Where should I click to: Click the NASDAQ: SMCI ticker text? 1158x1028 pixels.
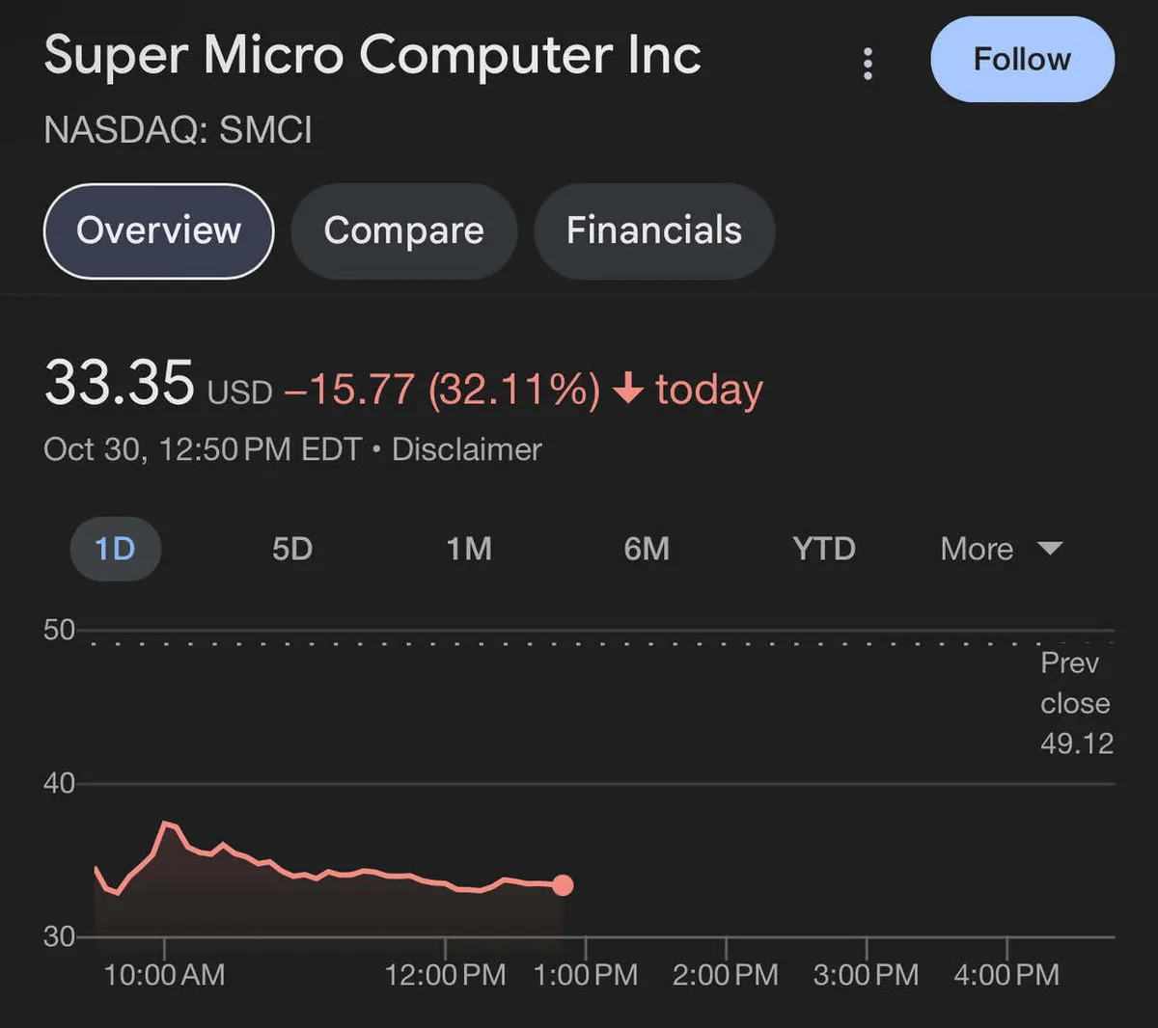179,130
